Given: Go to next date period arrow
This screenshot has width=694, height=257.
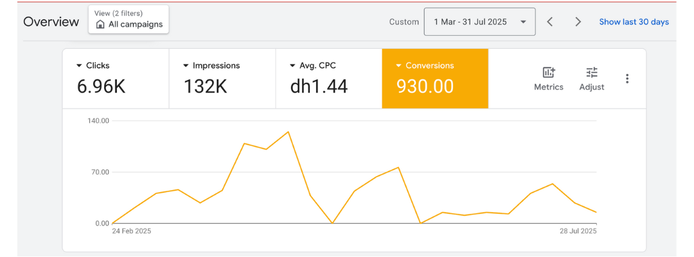Looking at the screenshot, I should click(578, 22).
